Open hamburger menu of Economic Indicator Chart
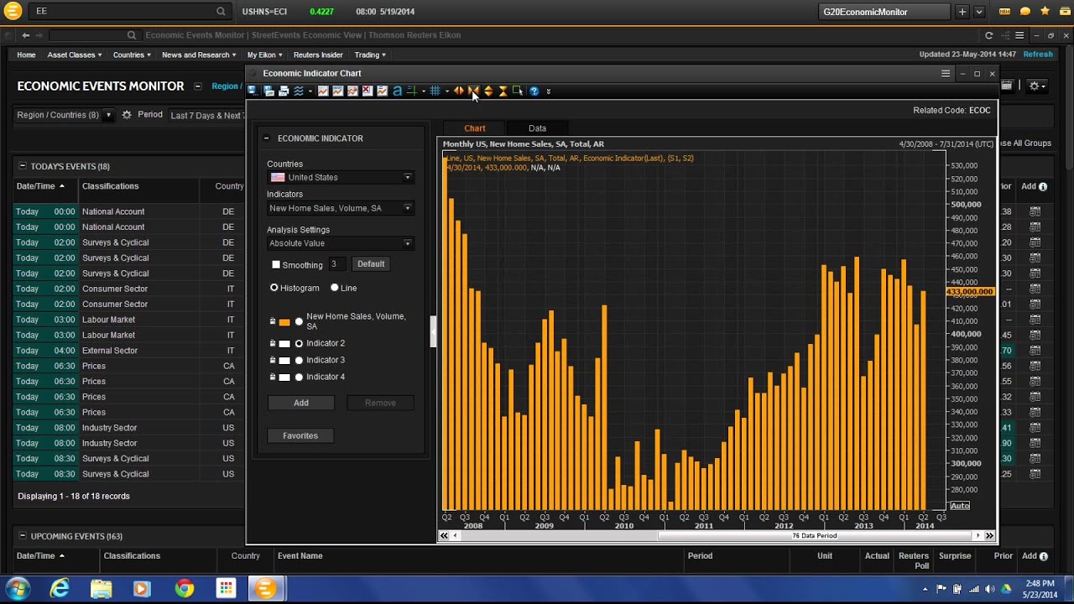The width and height of the screenshot is (1074, 604). pyautogui.click(x=946, y=74)
